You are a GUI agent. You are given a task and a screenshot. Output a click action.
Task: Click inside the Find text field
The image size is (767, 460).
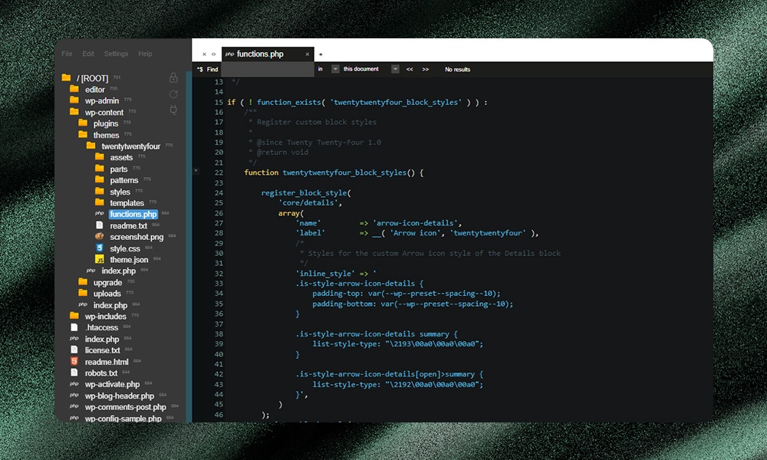pyautogui.click(x=268, y=69)
